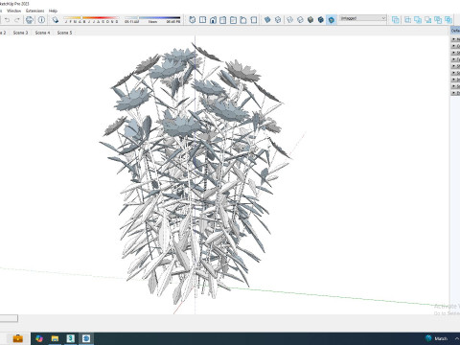Select the Outer Shell solid tool

pyautogui.click(x=396, y=20)
